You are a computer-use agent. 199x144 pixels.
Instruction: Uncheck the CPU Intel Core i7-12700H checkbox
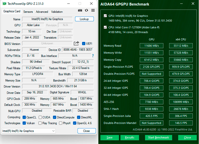(x=105, y=27)
